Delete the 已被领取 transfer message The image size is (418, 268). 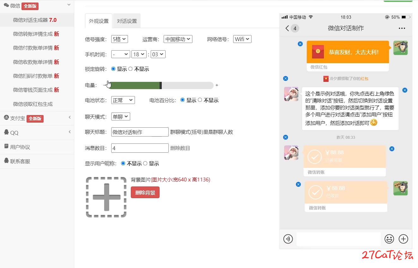tap(392, 149)
